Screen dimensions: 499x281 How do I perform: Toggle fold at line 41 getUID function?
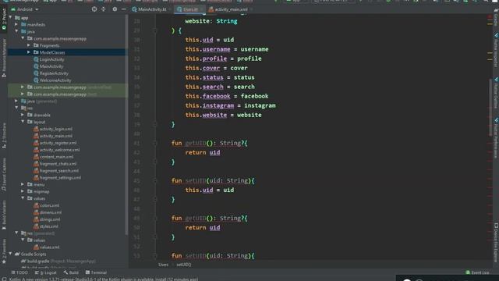click(155, 144)
